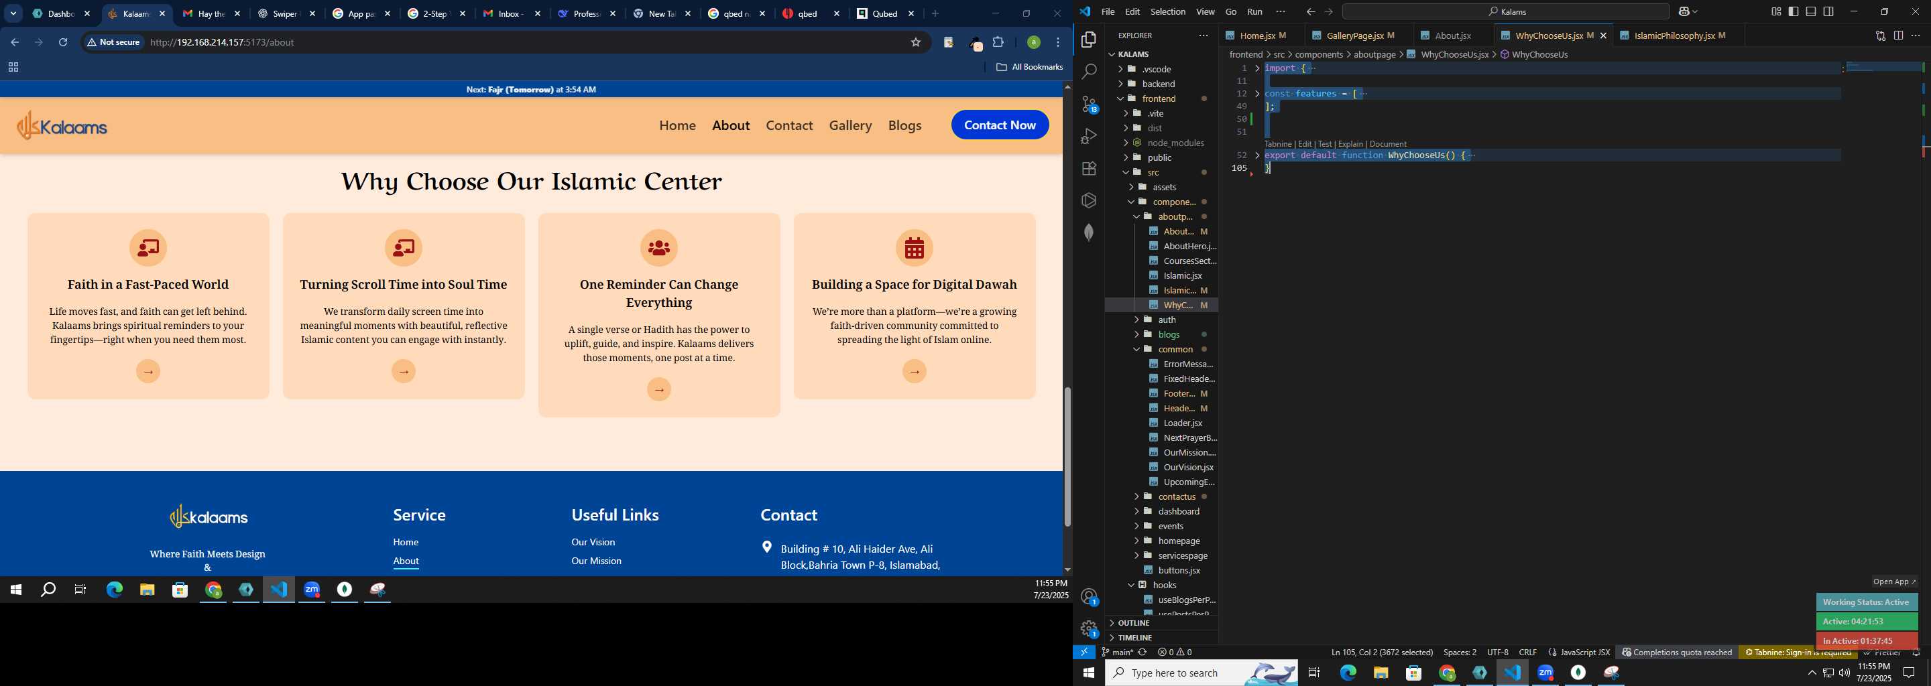Click the synchronize changes icon in status bar
This screenshot has height=686, width=1931.
[1143, 653]
